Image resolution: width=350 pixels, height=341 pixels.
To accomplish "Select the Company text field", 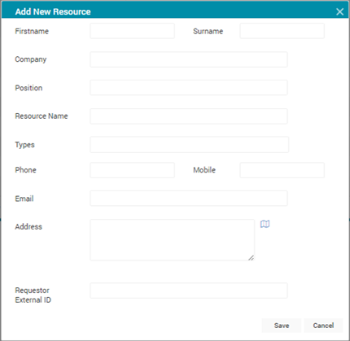I will click(x=189, y=59).
